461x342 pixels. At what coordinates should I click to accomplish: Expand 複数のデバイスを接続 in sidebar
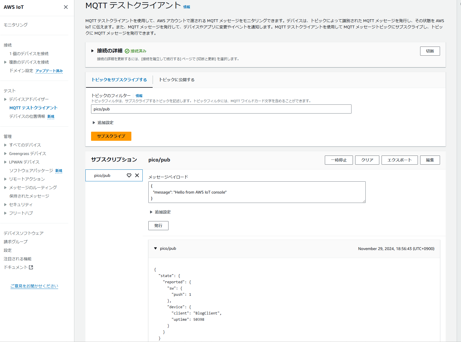tap(5, 62)
